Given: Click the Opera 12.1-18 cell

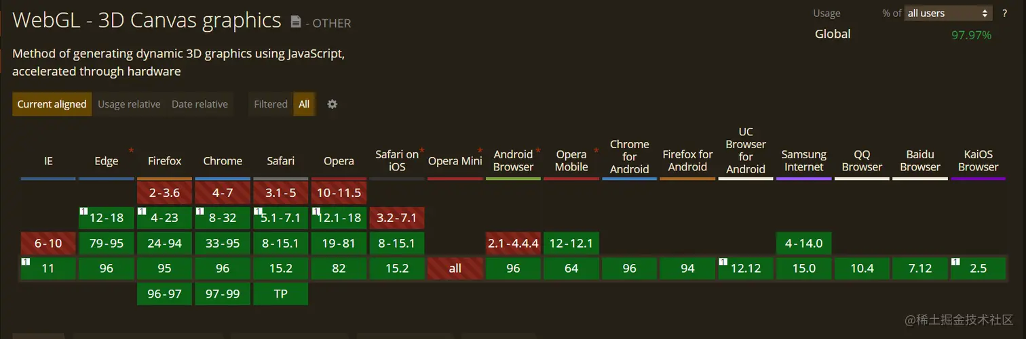Looking at the screenshot, I should click(x=339, y=218).
